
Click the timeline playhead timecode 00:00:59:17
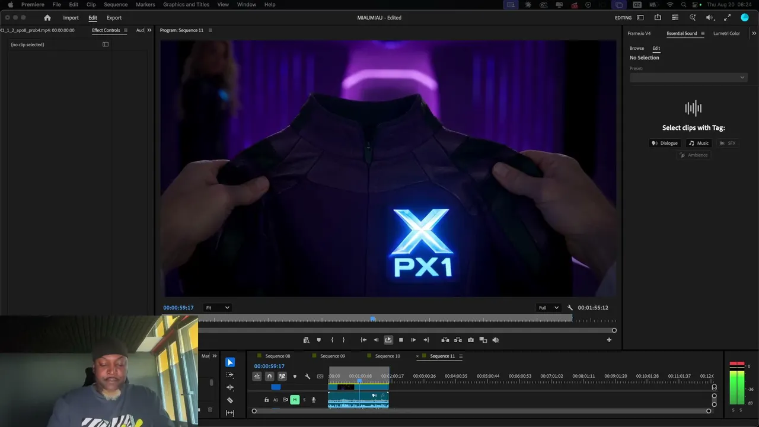tap(269, 367)
